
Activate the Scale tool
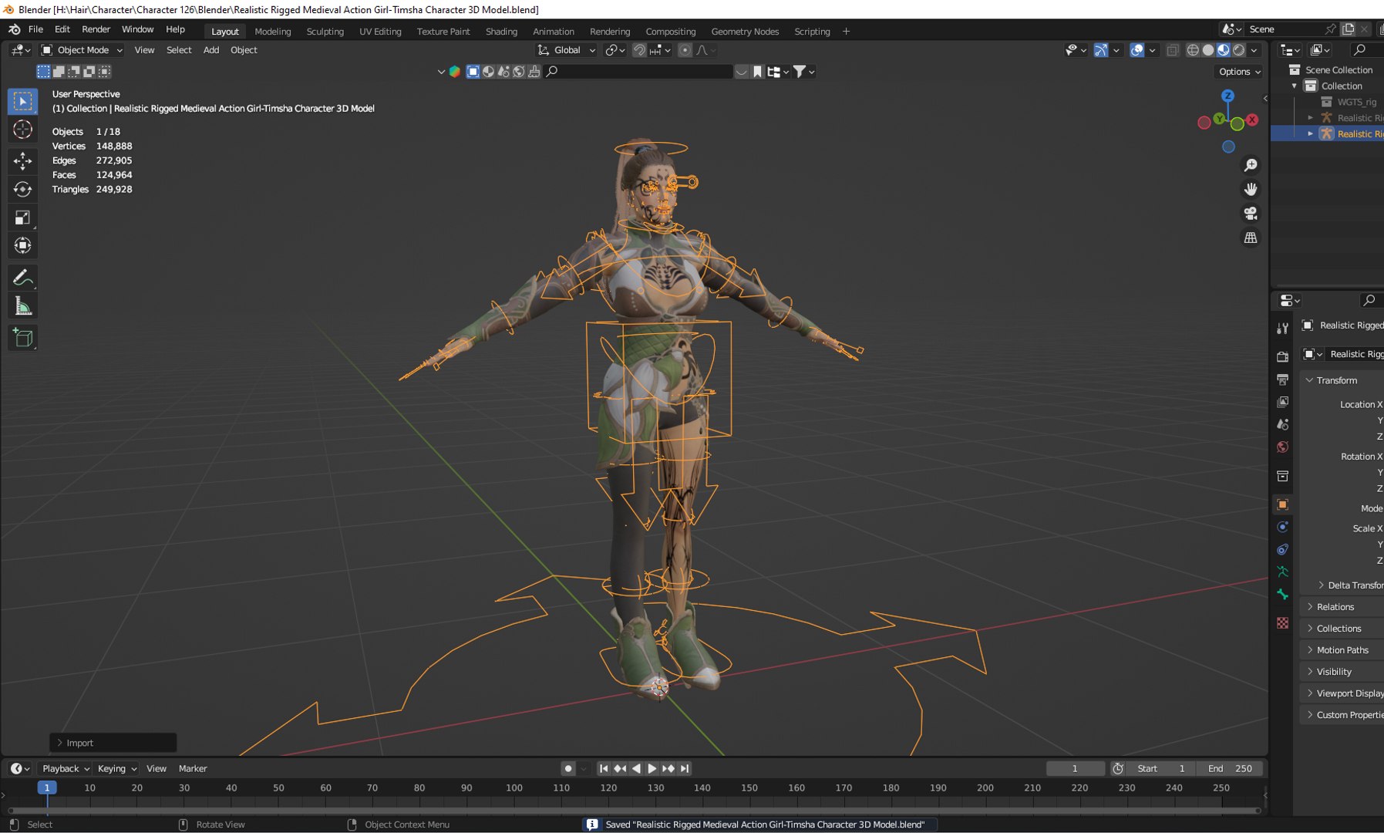point(22,218)
